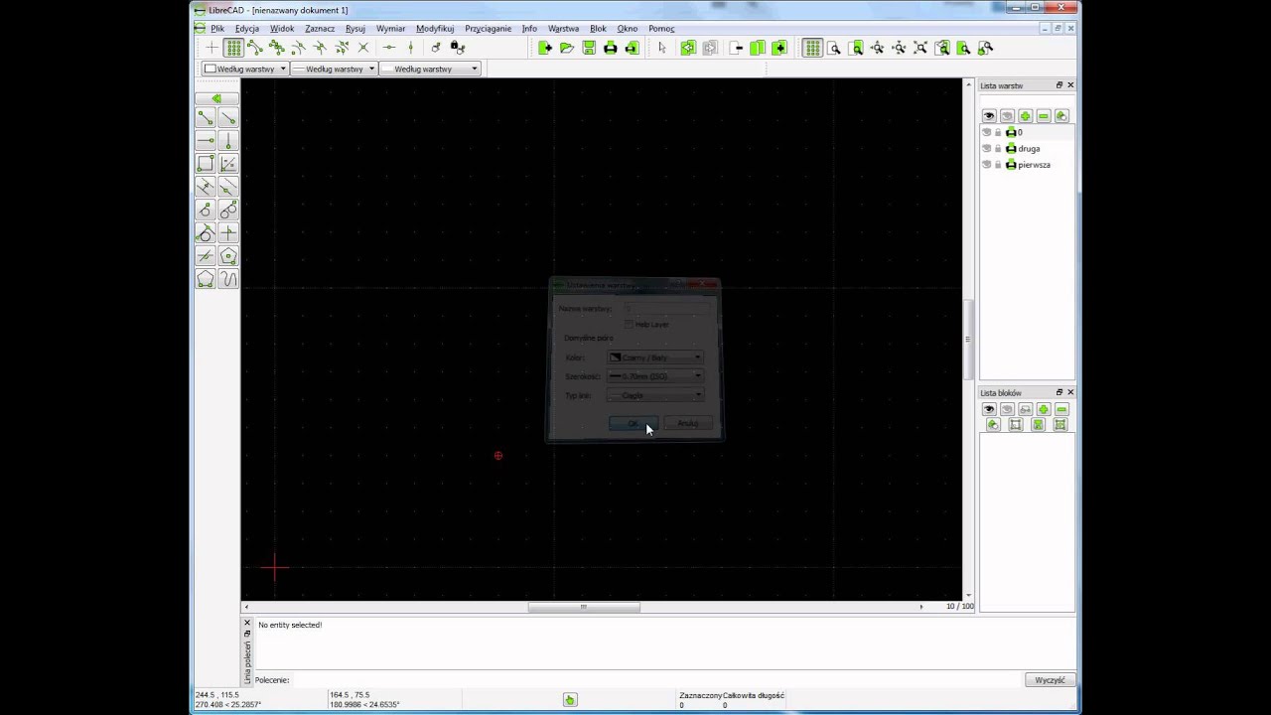Image resolution: width=1271 pixels, height=715 pixels.
Task: Select the vertical line tool
Action: pos(228,141)
